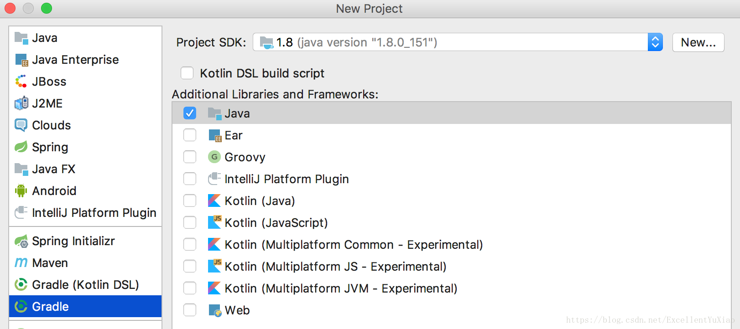Click the Android robot icon
Screen dimensions: 740x329
coord(21,191)
